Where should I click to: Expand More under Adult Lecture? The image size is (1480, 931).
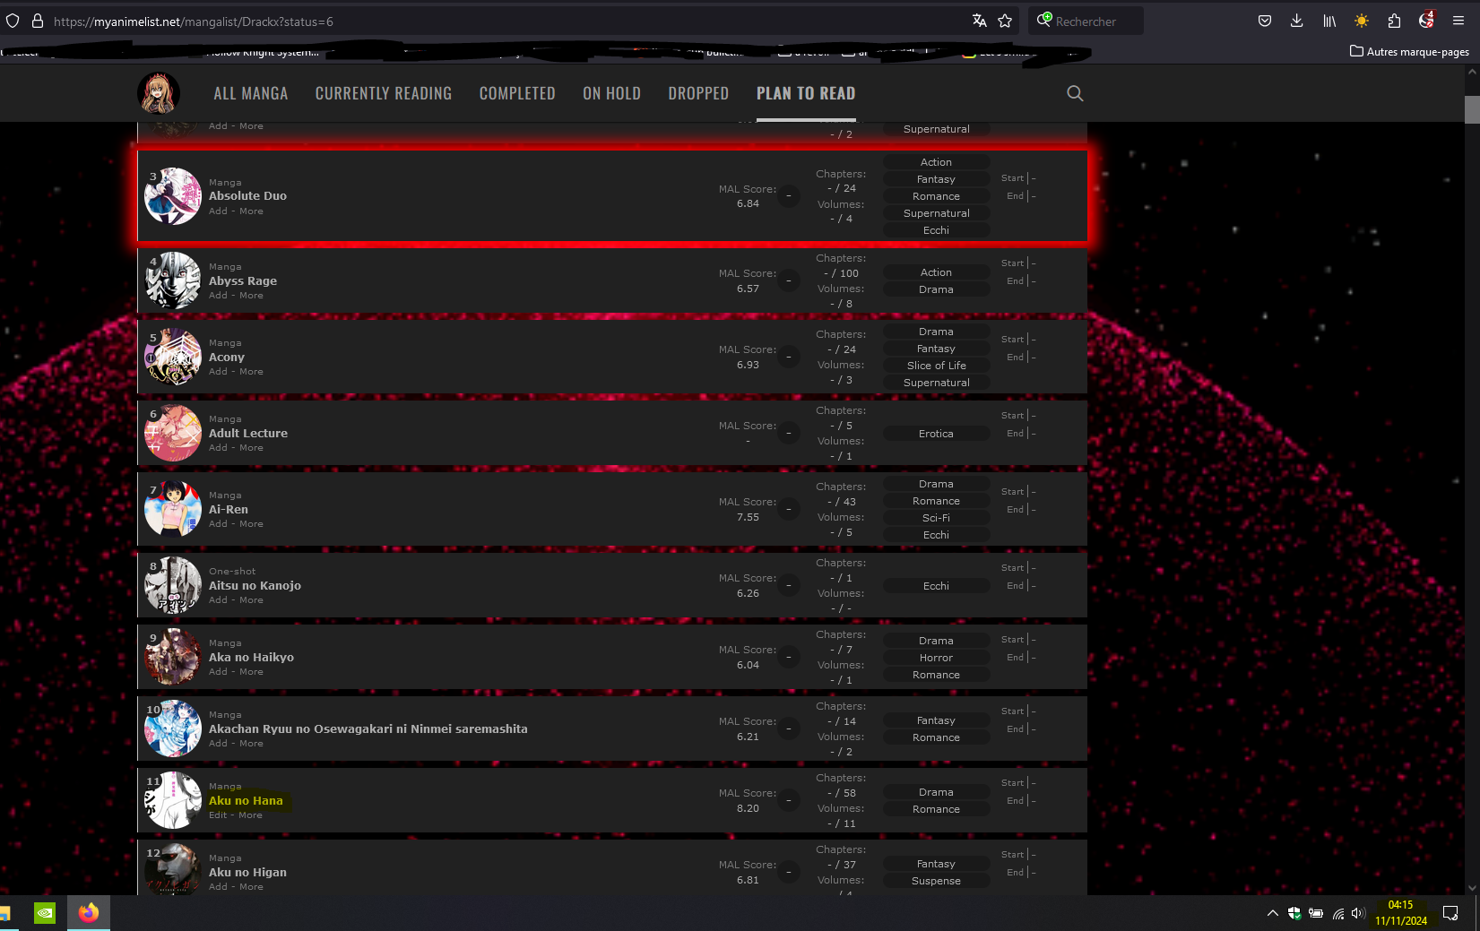(251, 448)
